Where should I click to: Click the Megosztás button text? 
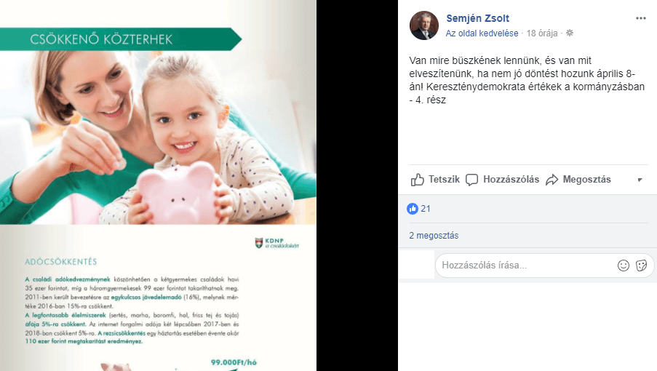pos(586,179)
